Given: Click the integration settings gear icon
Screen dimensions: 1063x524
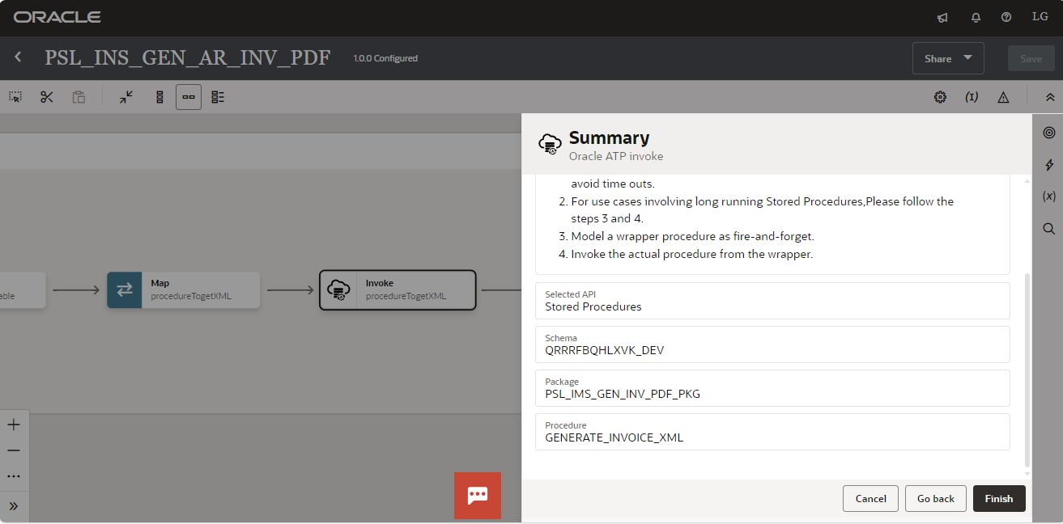Looking at the screenshot, I should click(x=940, y=97).
